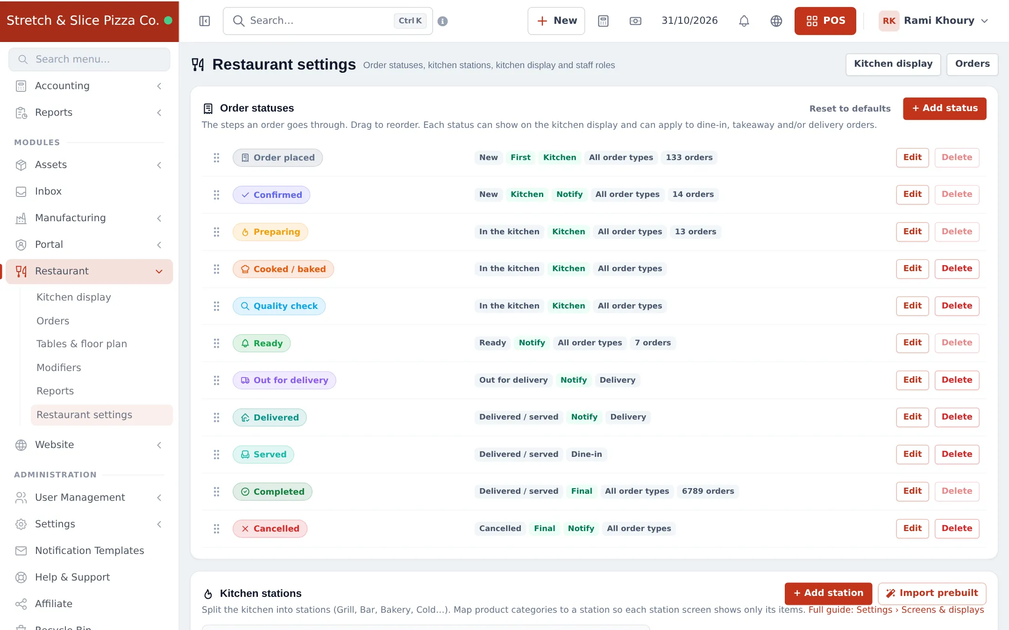Click the date 31/10/2026

coord(689,21)
